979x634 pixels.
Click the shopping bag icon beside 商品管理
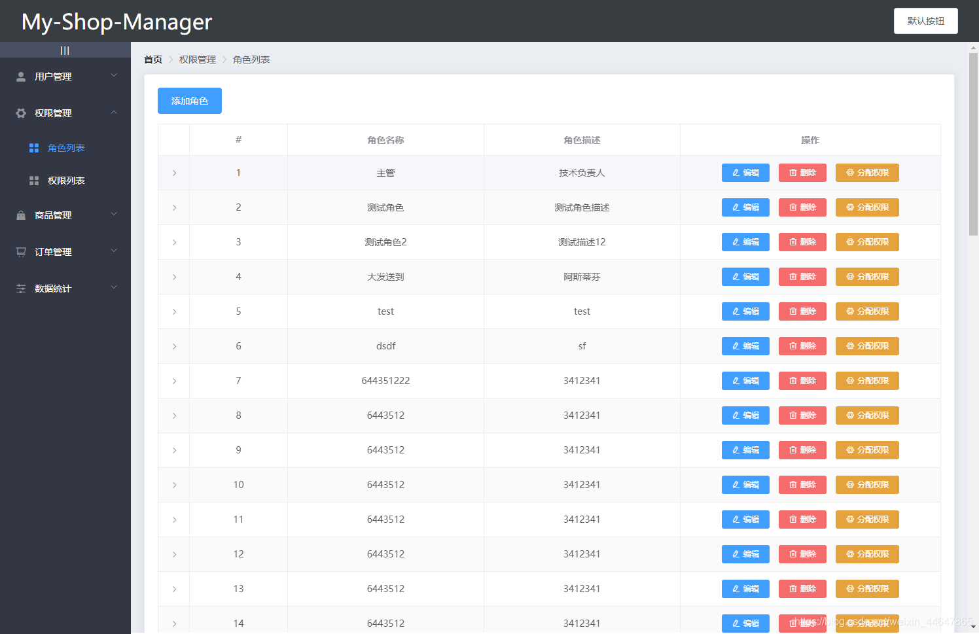21,215
